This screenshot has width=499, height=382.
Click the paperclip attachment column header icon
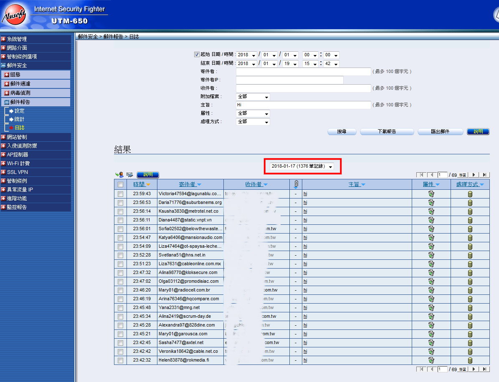point(296,184)
